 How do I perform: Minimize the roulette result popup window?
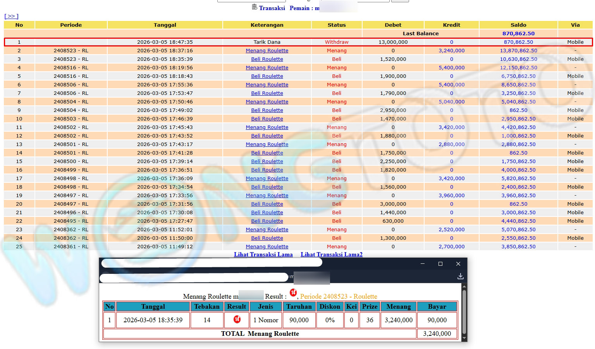tap(423, 264)
